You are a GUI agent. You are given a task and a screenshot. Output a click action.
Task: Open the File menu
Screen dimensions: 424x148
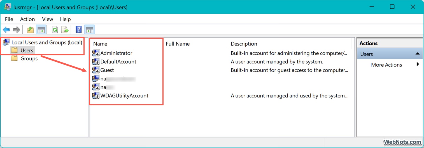pyautogui.click(x=9, y=19)
